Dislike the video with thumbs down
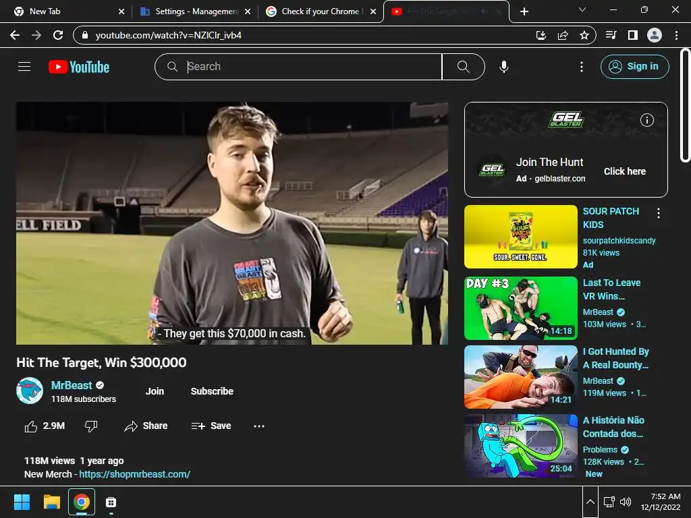The image size is (691, 518). tap(91, 426)
